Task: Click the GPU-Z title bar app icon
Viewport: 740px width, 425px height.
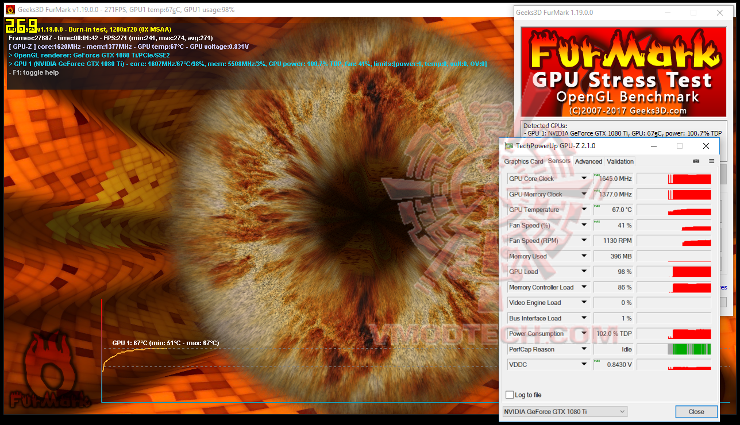Action: [x=508, y=146]
